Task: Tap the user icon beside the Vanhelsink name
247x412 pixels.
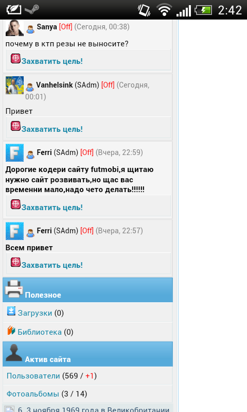Action: [30, 87]
